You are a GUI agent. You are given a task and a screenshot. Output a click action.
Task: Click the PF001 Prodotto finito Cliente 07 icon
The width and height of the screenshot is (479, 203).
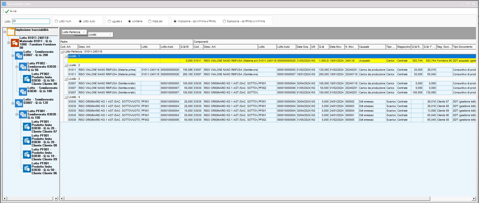27,127
